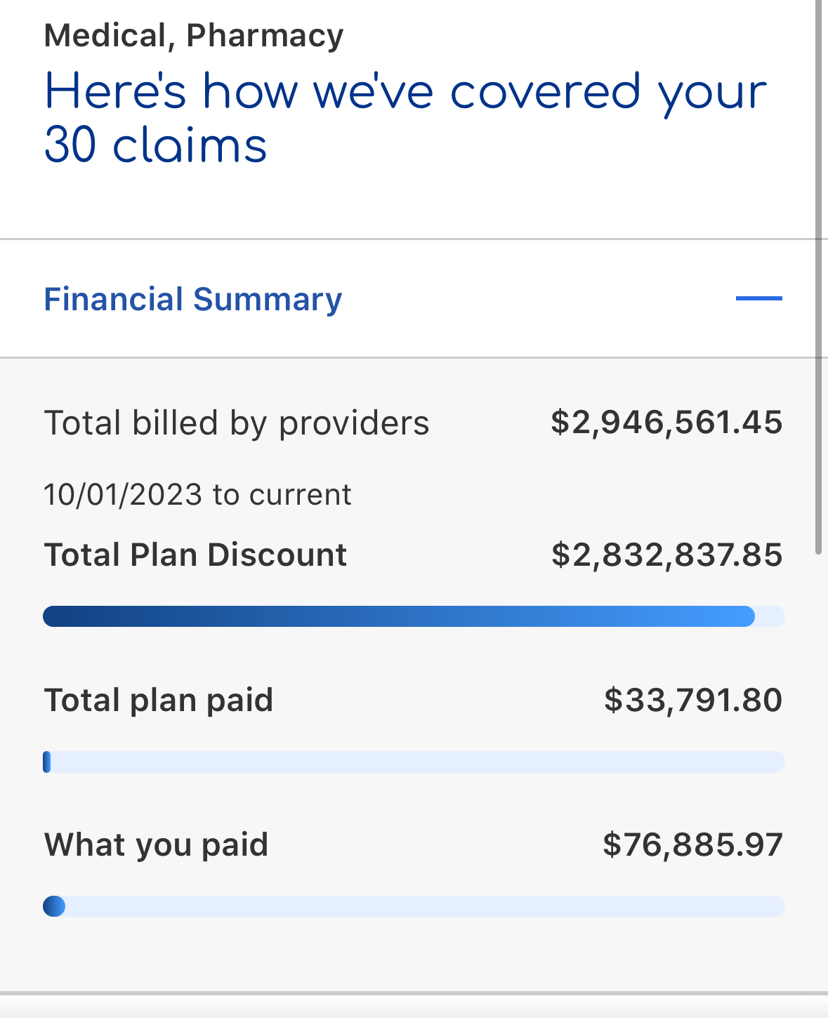The height and width of the screenshot is (1034, 828).
Task: Collapse the Financial Summary section via minus icon
Action: [758, 298]
